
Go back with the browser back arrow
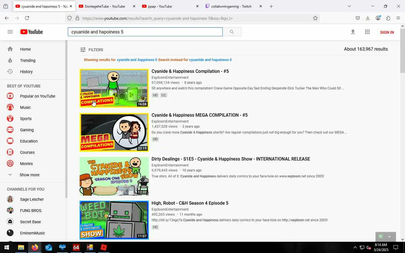point(7,18)
